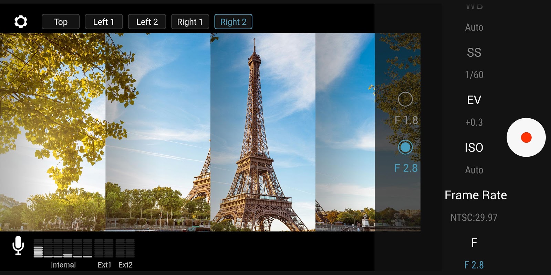The image size is (551, 275).
Task: Tap the Eiffel Tower center preview pane
Action: pyautogui.click(x=263, y=132)
